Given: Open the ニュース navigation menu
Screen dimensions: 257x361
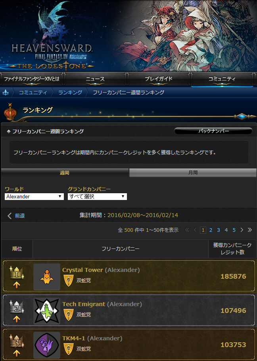Looking at the screenshot, I should [x=95, y=79].
